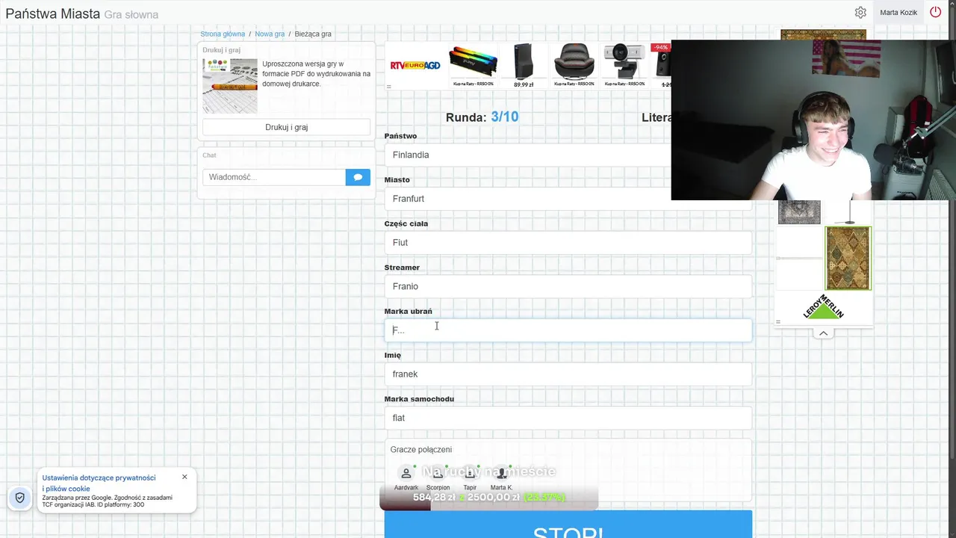Click the Streamer field with Franio
Image resolution: width=956 pixels, height=538 pixels.
tap(568, 286)
